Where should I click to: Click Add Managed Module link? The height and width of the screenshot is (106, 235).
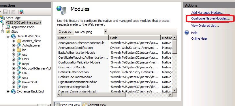[x=208, y=13]
